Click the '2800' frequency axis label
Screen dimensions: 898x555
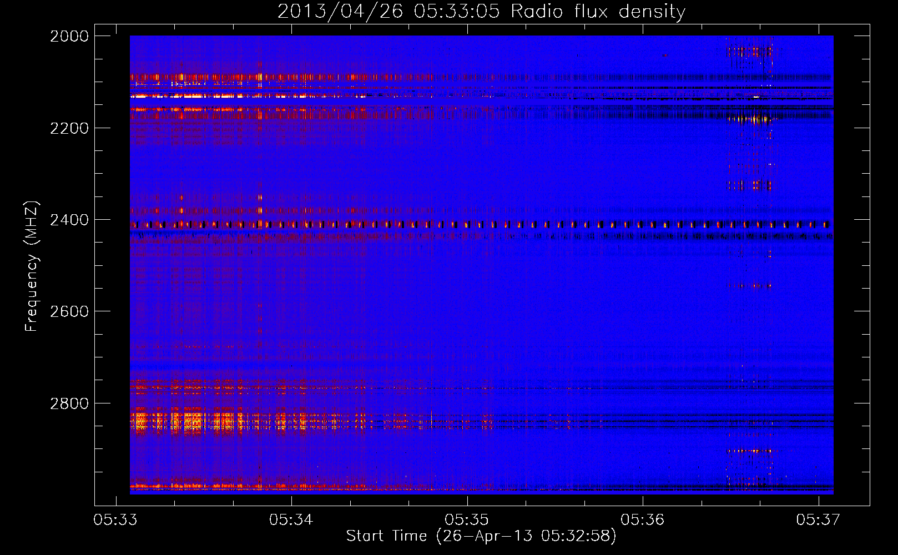(x=69, y=403)
